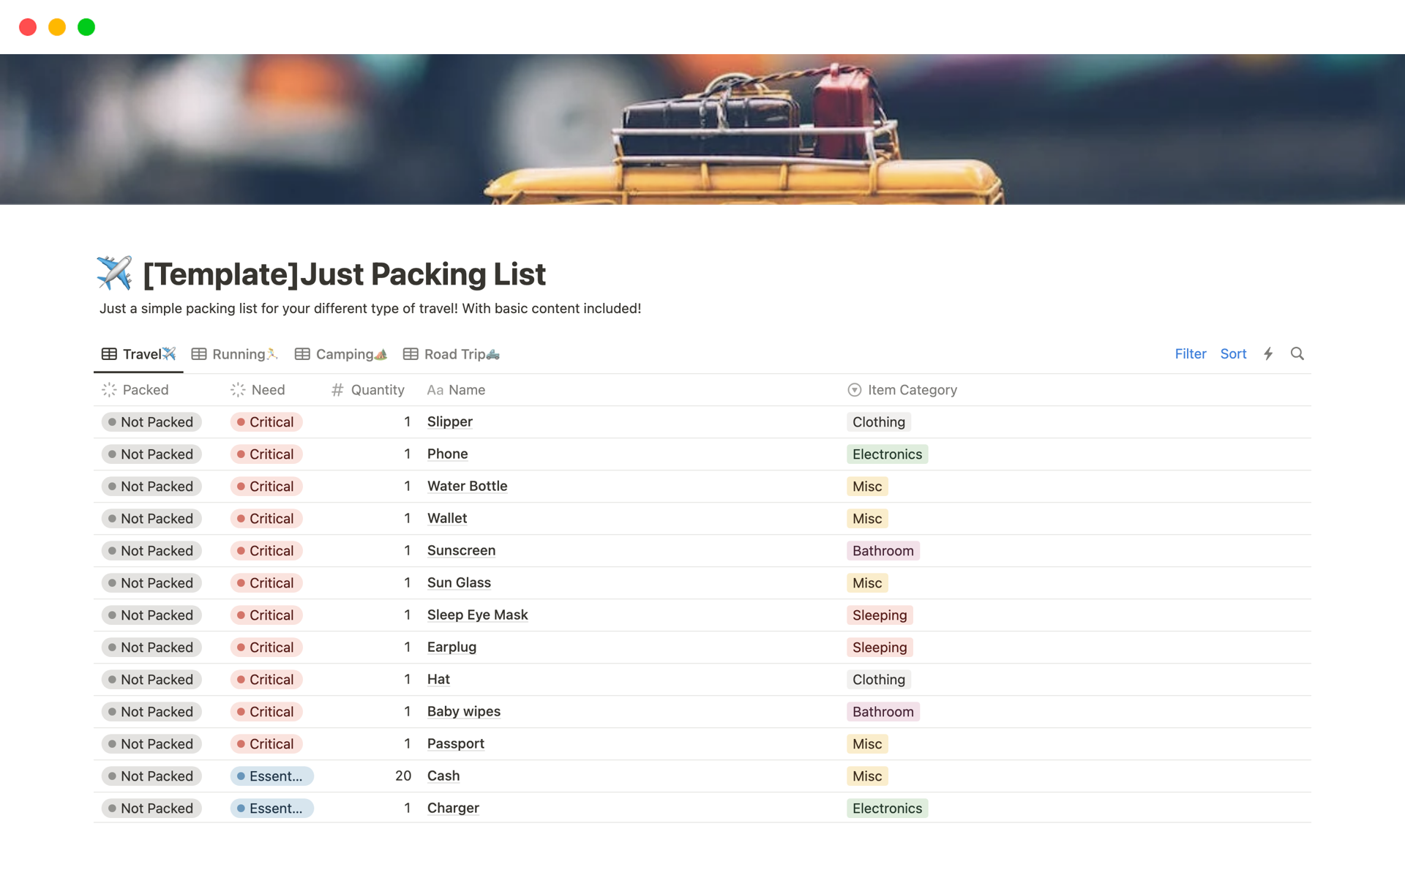Toggle Not Packed status for Charger
The width and height of the screenshot is (1405, 878).
151,808
